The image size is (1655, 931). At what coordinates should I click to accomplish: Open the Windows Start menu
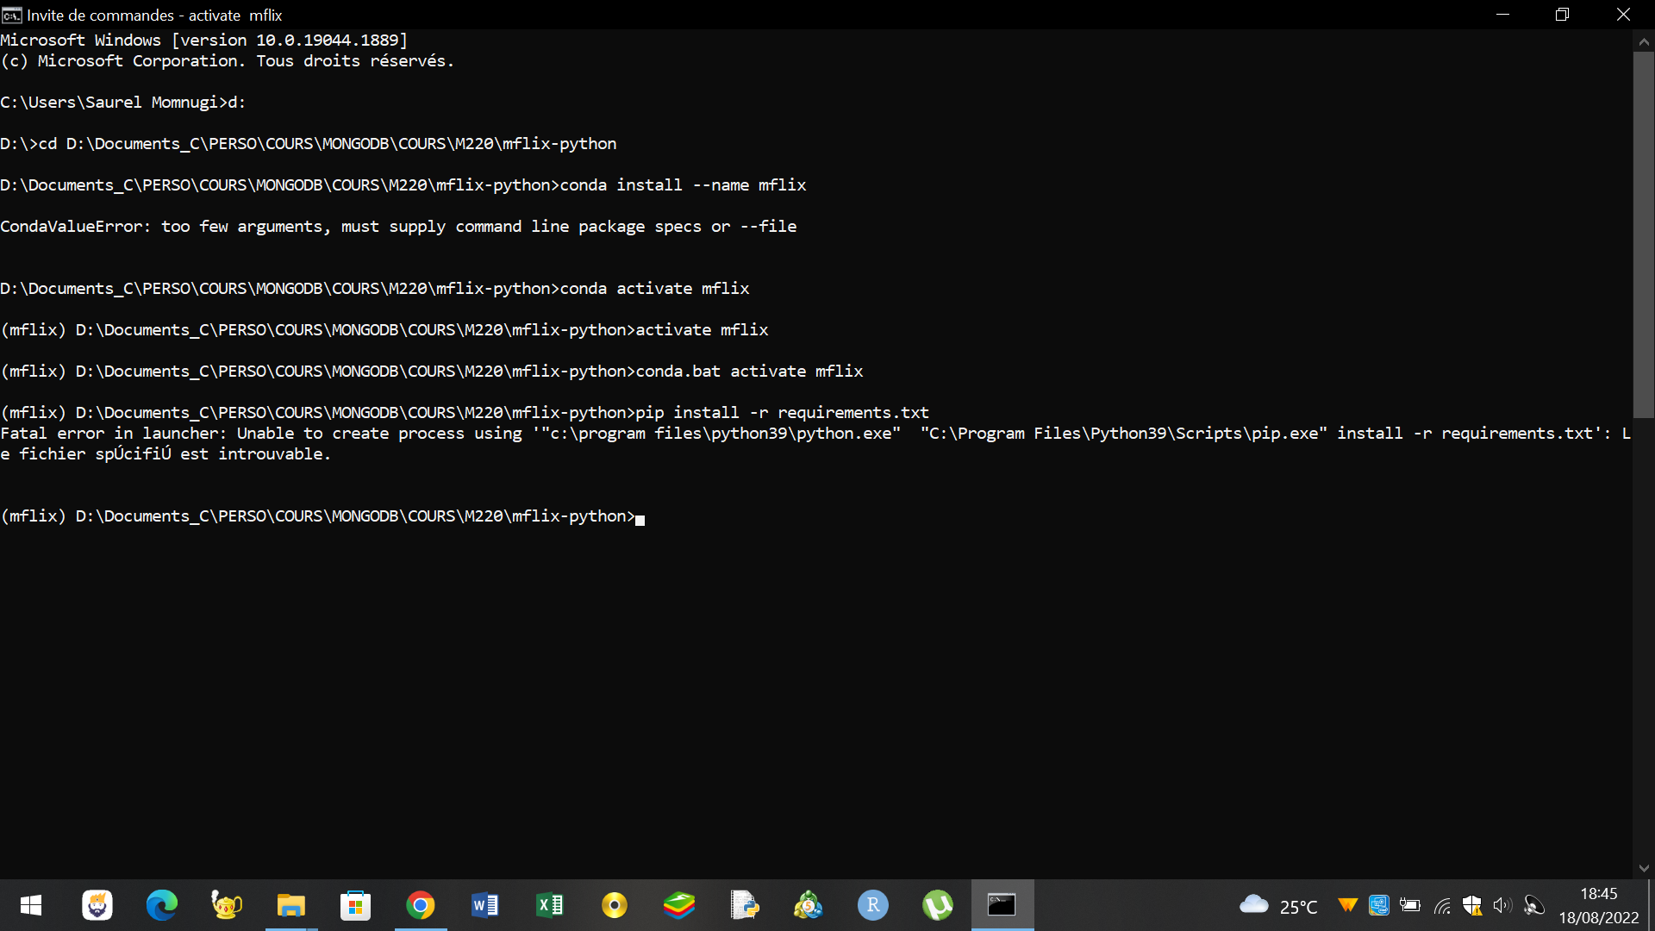pos(31,905)
